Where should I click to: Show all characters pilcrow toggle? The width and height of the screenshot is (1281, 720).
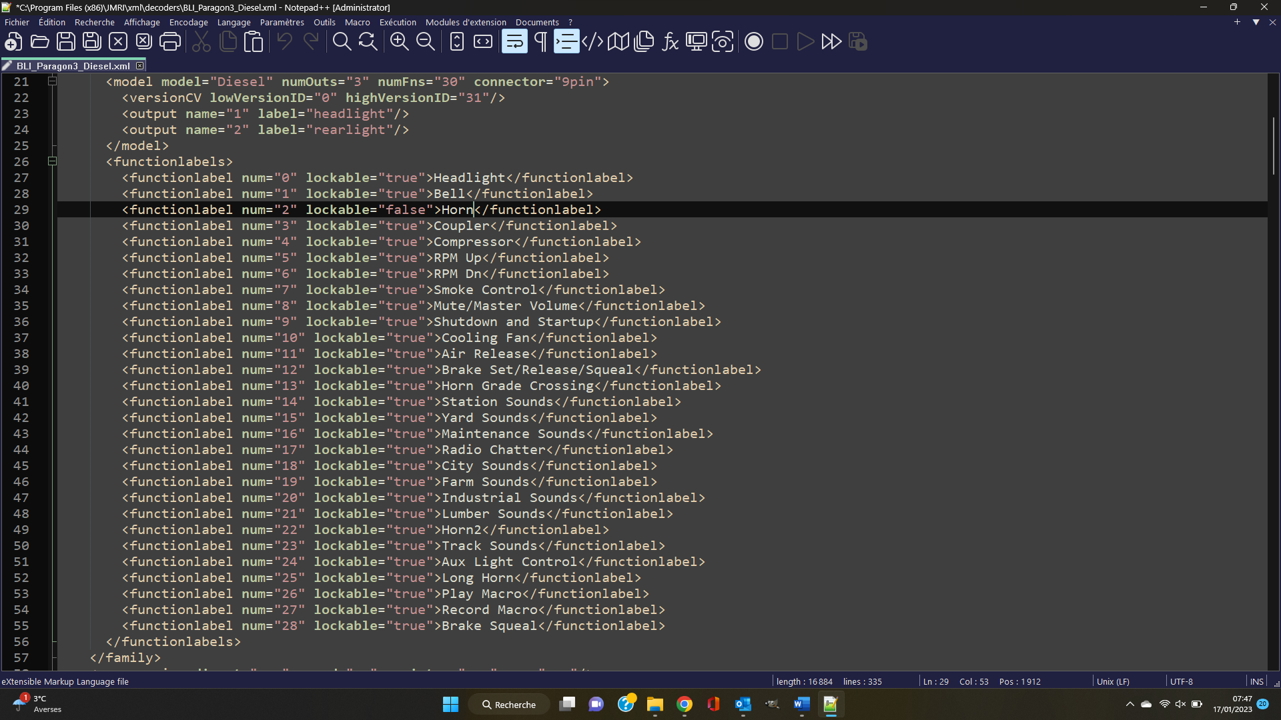(540, 42)
